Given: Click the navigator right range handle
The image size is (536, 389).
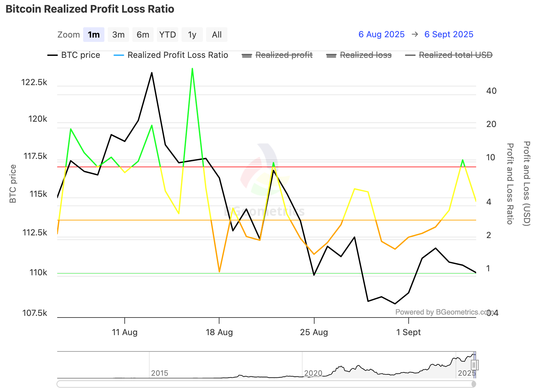Looking at the screenshot, I should click(474, 365).
